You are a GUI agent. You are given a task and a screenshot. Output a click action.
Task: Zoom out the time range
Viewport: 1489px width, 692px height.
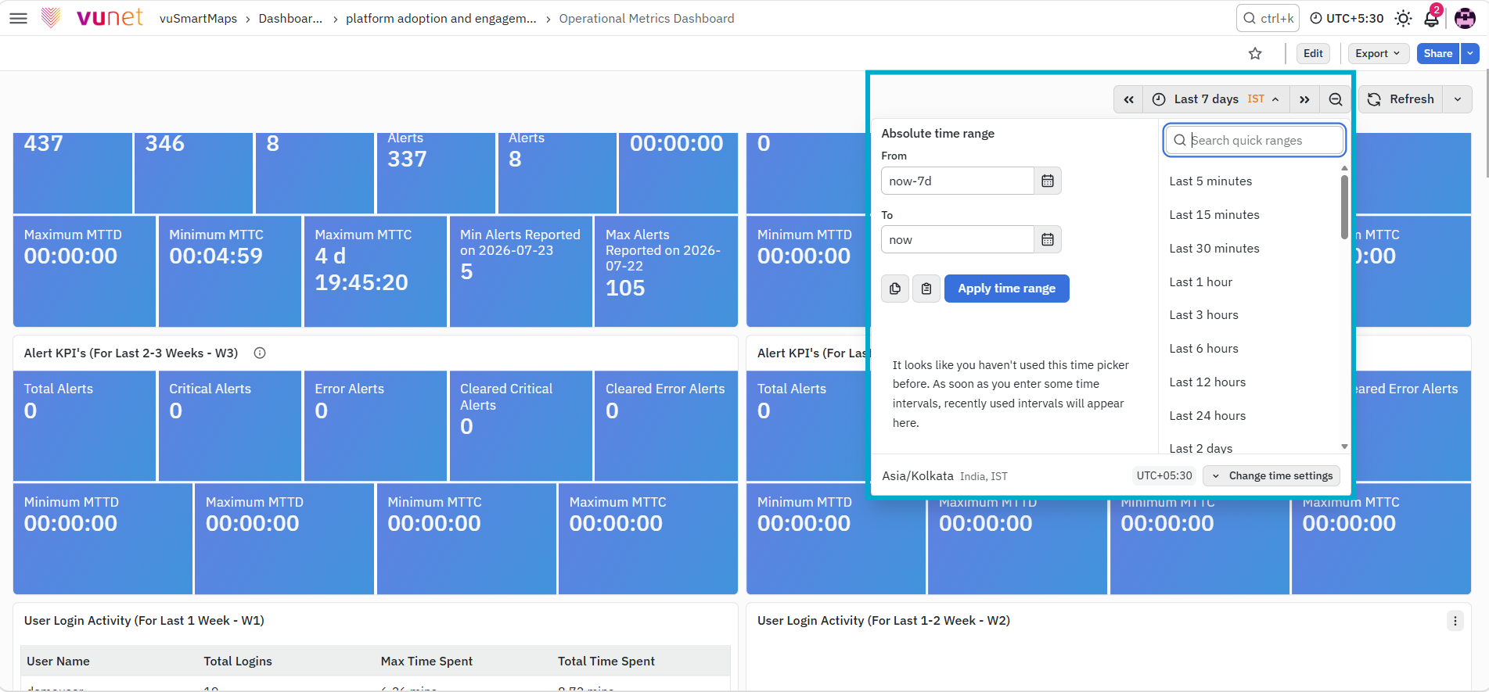pos(1336,99)
